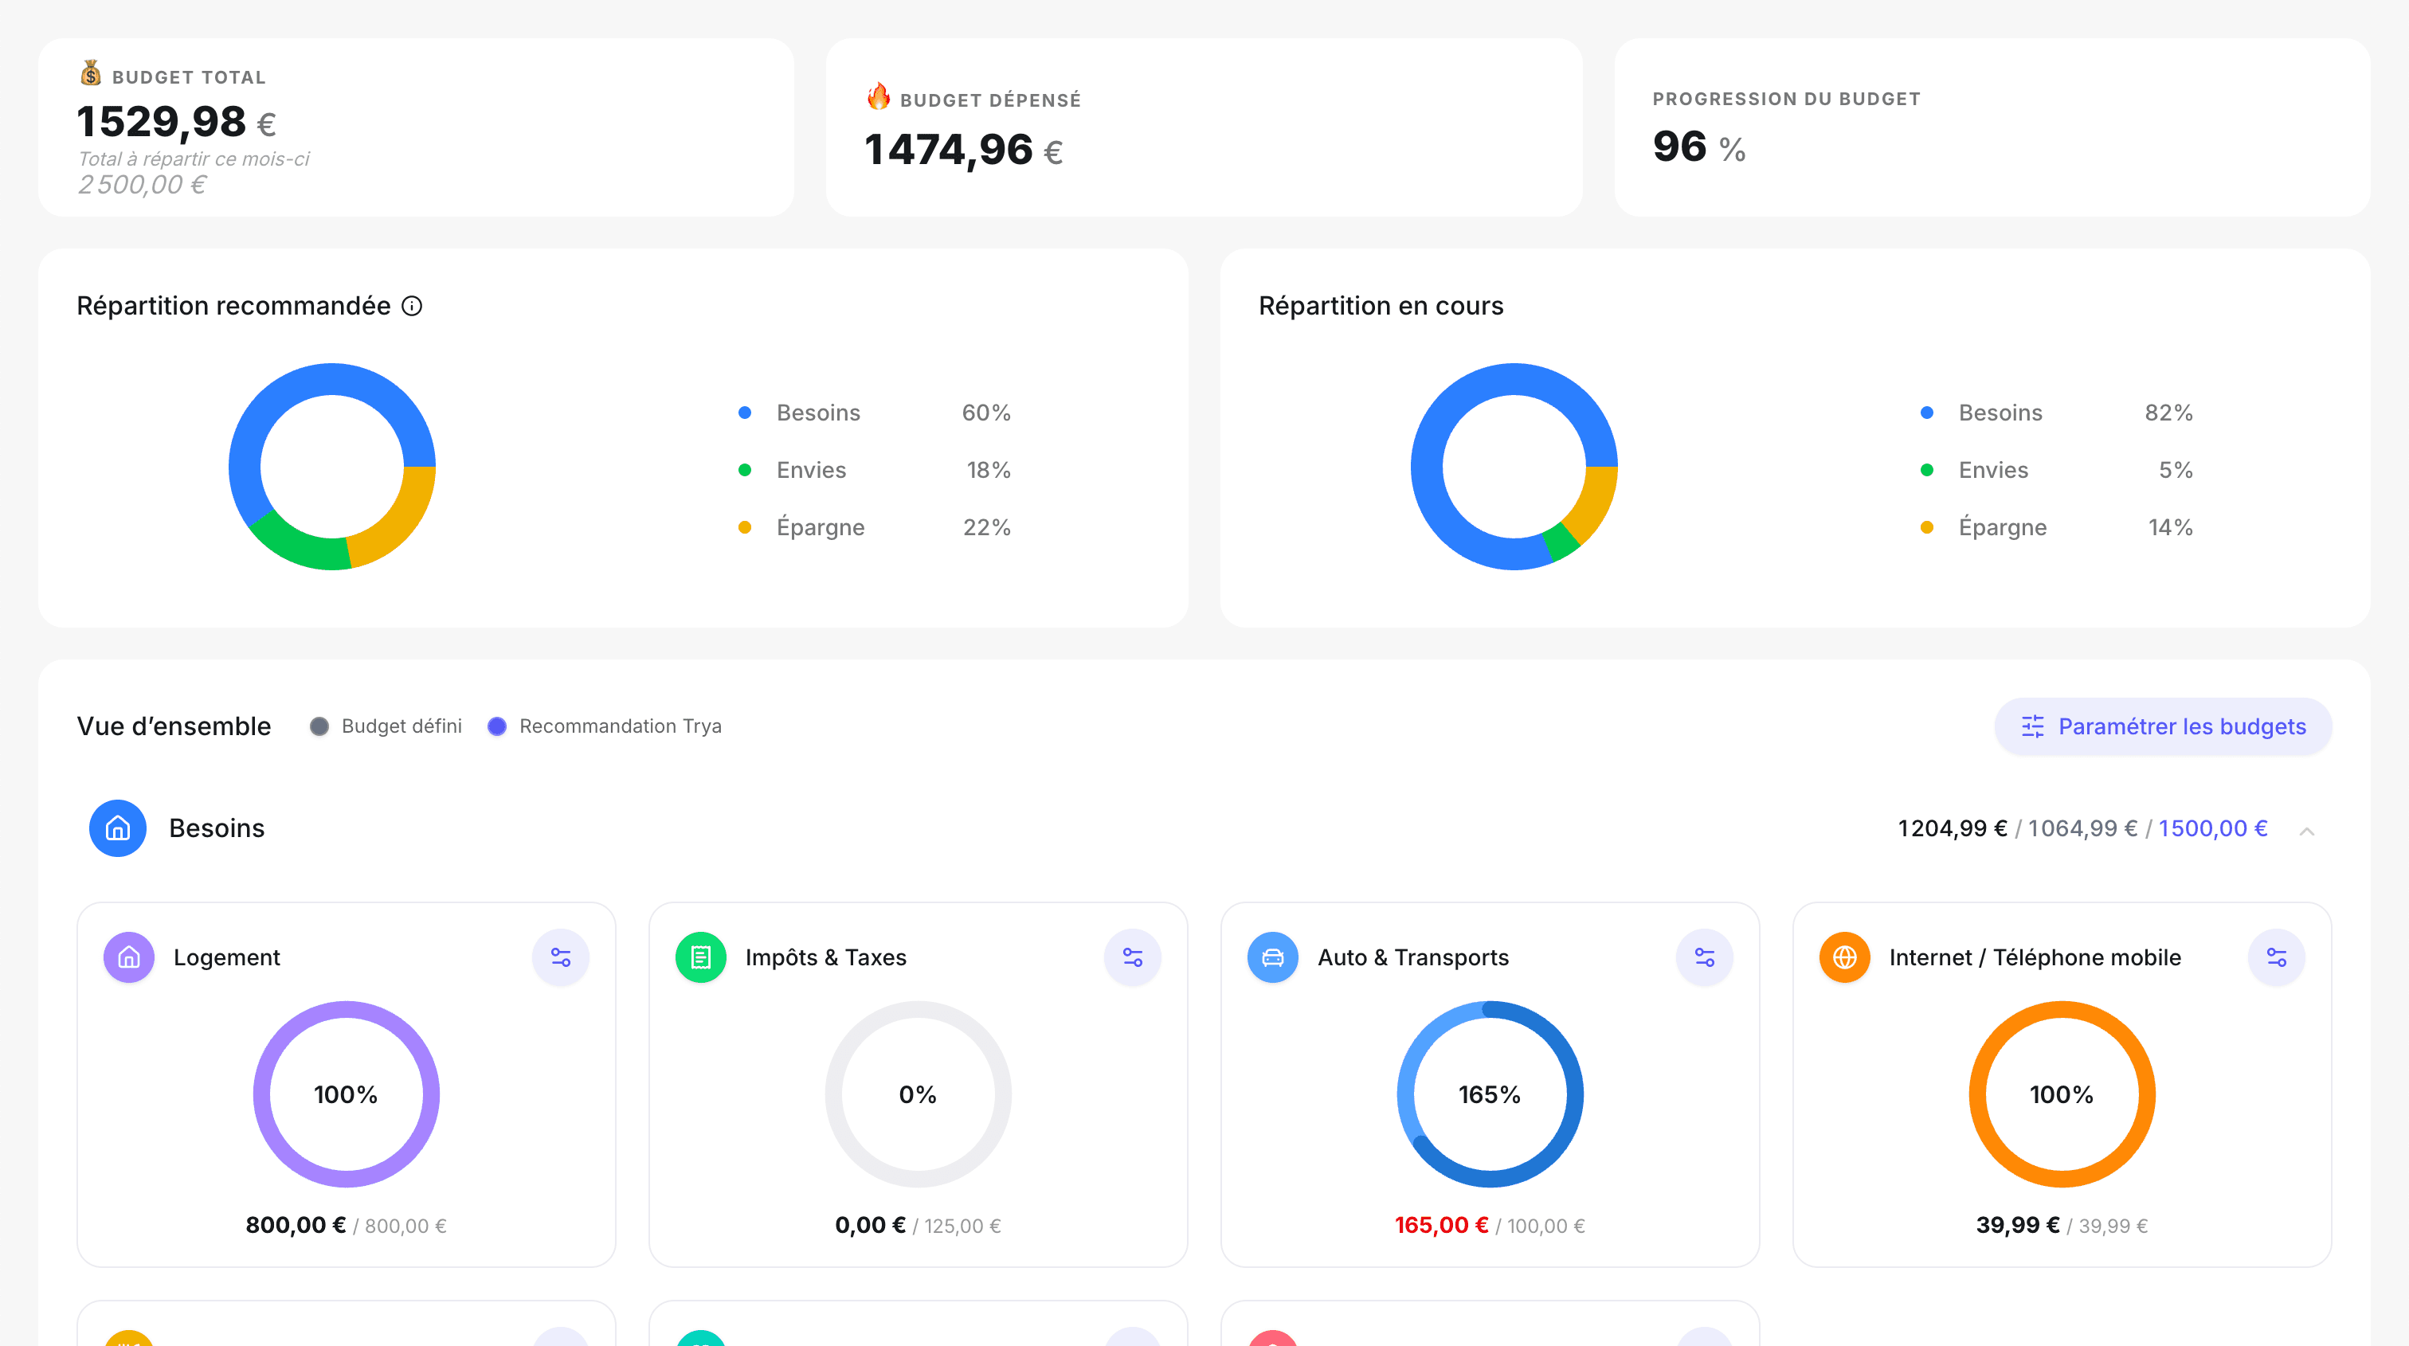The height and width of the screenshot is (1346, 2409).
Task: Click the Recommandation Trya purple legend dot
Action: coord(498,726)
